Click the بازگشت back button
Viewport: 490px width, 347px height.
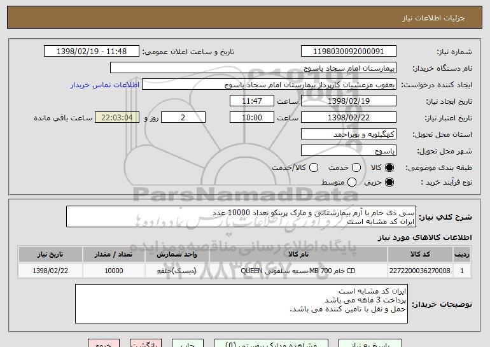coord(146,343)
